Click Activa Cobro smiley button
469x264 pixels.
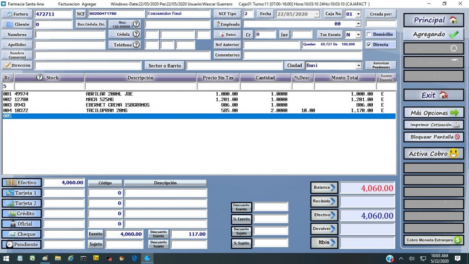pyautogui.click(x=433, y=153)
